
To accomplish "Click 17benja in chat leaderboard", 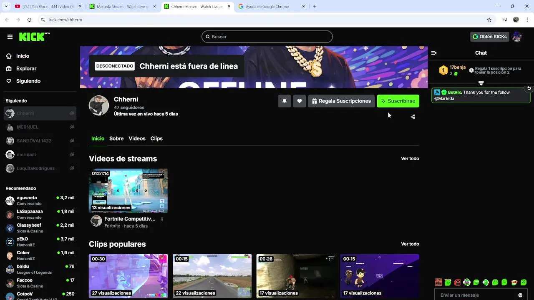I will coord(458,67).
